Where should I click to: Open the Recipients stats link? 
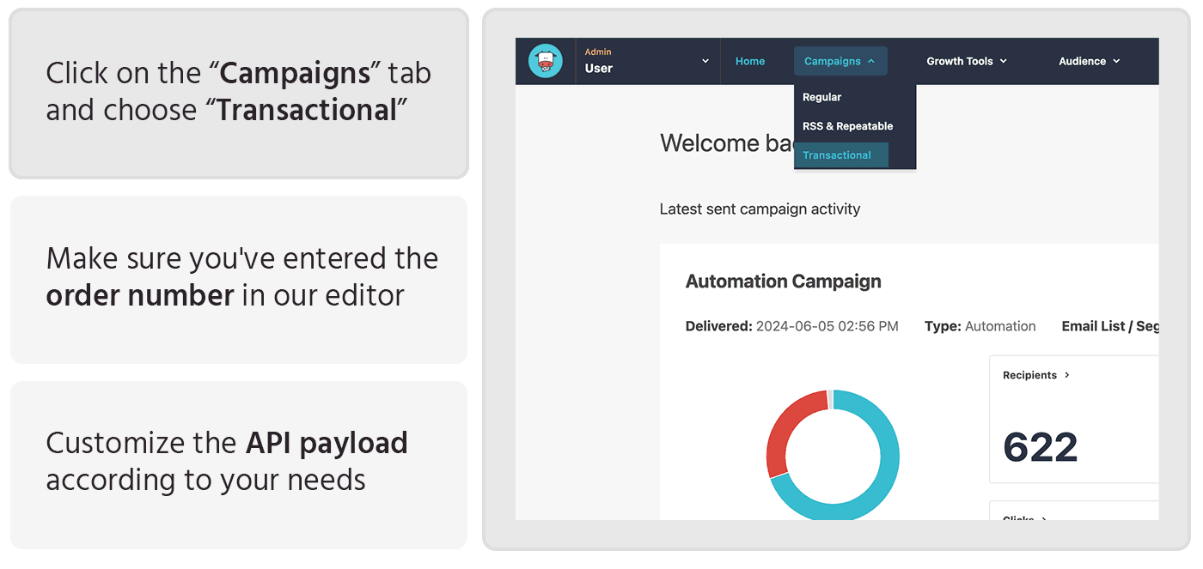1029,375
